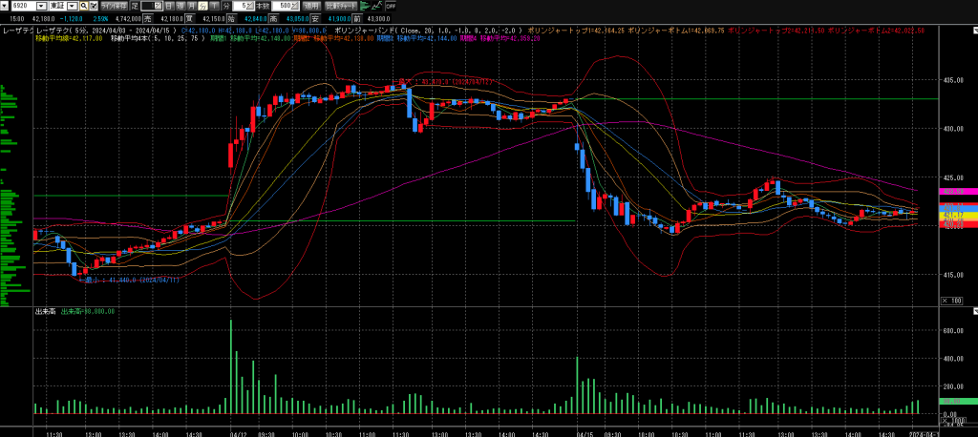Click the 適用 apply button
The width and height of the screenshot is (978, 437).
[312, 6]
